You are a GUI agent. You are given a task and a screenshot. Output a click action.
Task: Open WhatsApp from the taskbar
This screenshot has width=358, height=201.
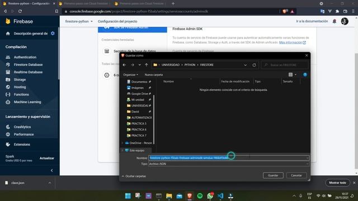coord(210,196)
